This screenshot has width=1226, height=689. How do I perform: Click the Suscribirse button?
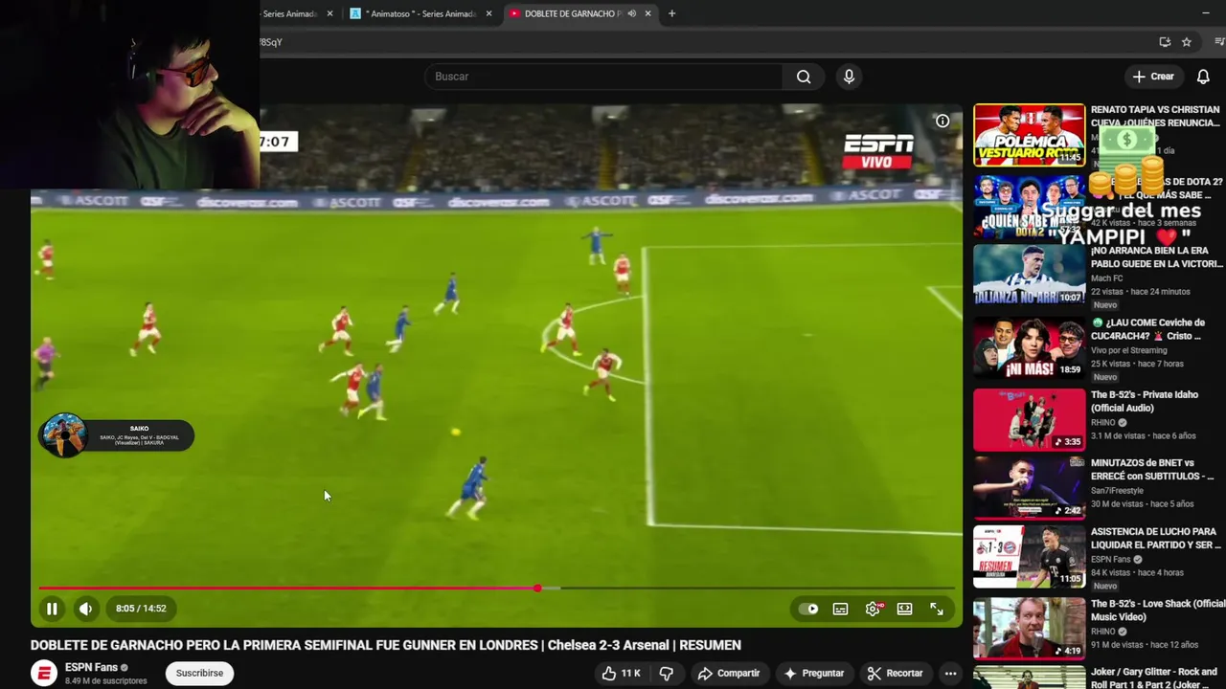199,673
